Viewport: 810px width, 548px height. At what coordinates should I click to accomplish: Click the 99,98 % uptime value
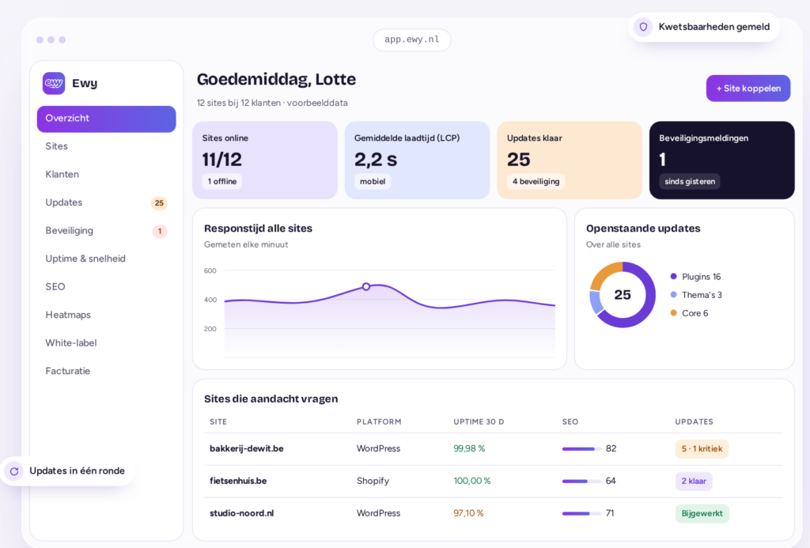[x=469, y=449]
